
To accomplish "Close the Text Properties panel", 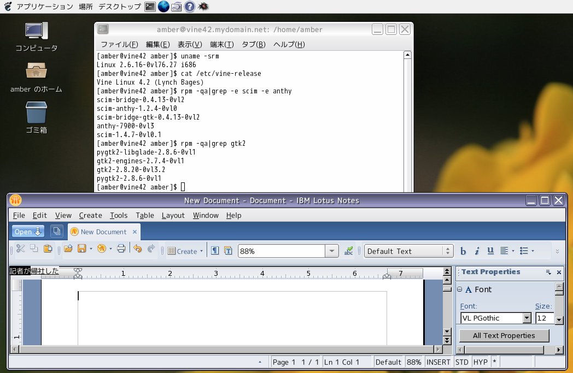I will pos(559,272).
